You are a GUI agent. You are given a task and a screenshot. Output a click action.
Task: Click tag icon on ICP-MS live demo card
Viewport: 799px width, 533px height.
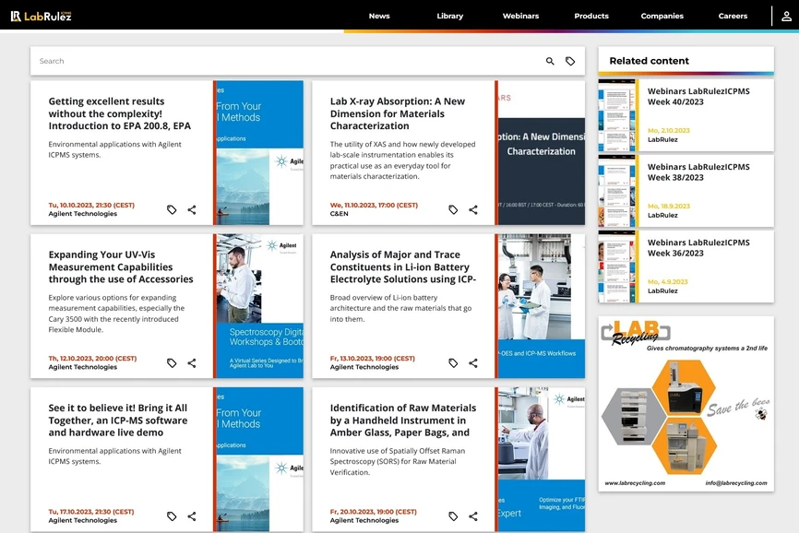point(172,516)
